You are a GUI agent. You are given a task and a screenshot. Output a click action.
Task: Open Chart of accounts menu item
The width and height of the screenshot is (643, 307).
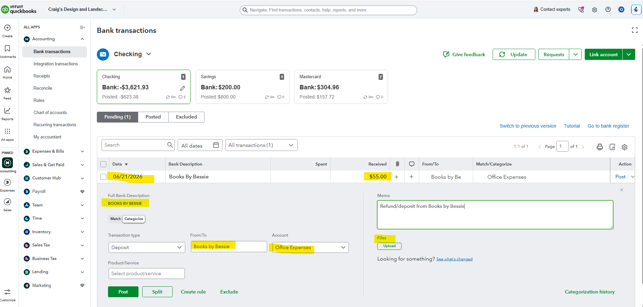[x=50, y=113]
